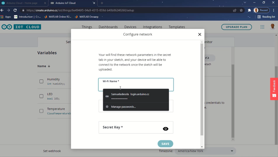Image resolution: width=278 pixels, height=157 pixels.
Task: Open the tab search dropdown arrow
Action: point(245,3)
